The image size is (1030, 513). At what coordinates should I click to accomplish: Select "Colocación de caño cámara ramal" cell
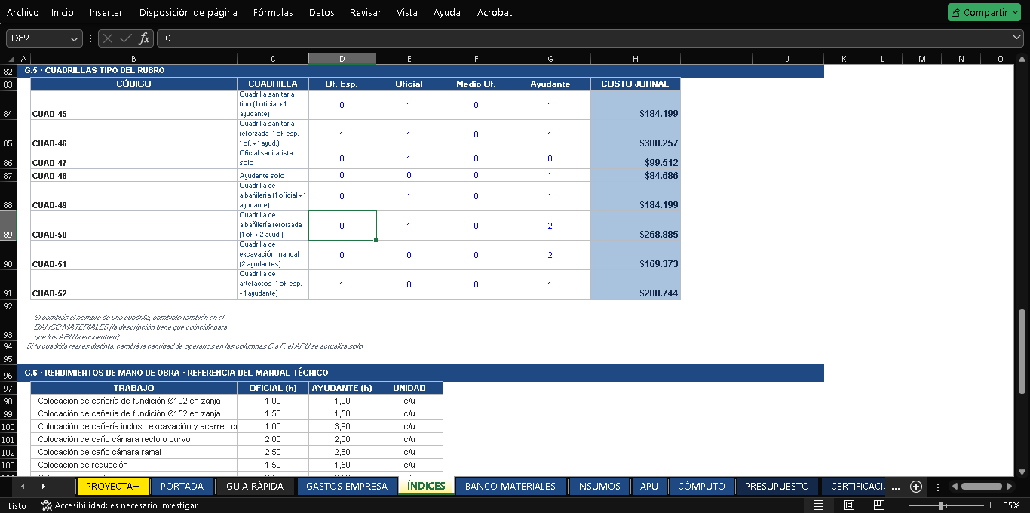(x=133, y=452)
